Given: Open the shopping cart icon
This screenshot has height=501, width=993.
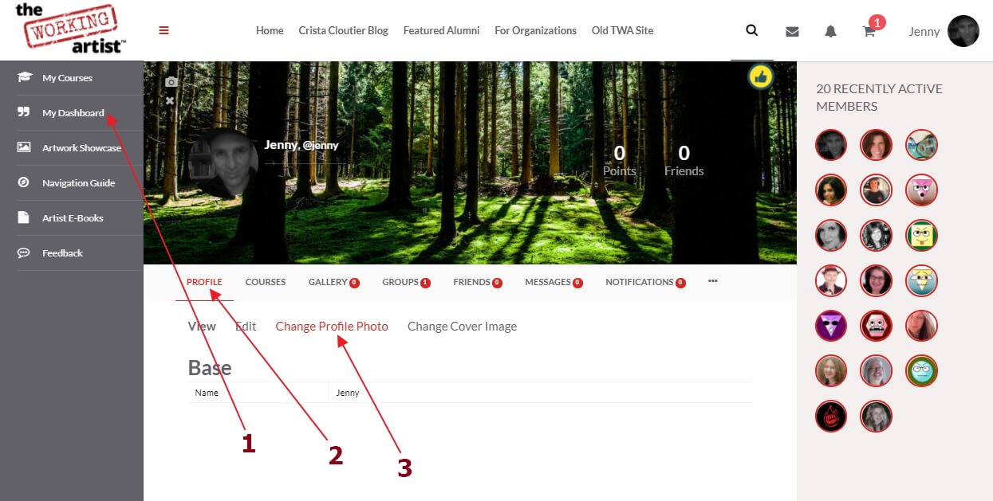Looking at the screenshot, I should pos(869,32).
